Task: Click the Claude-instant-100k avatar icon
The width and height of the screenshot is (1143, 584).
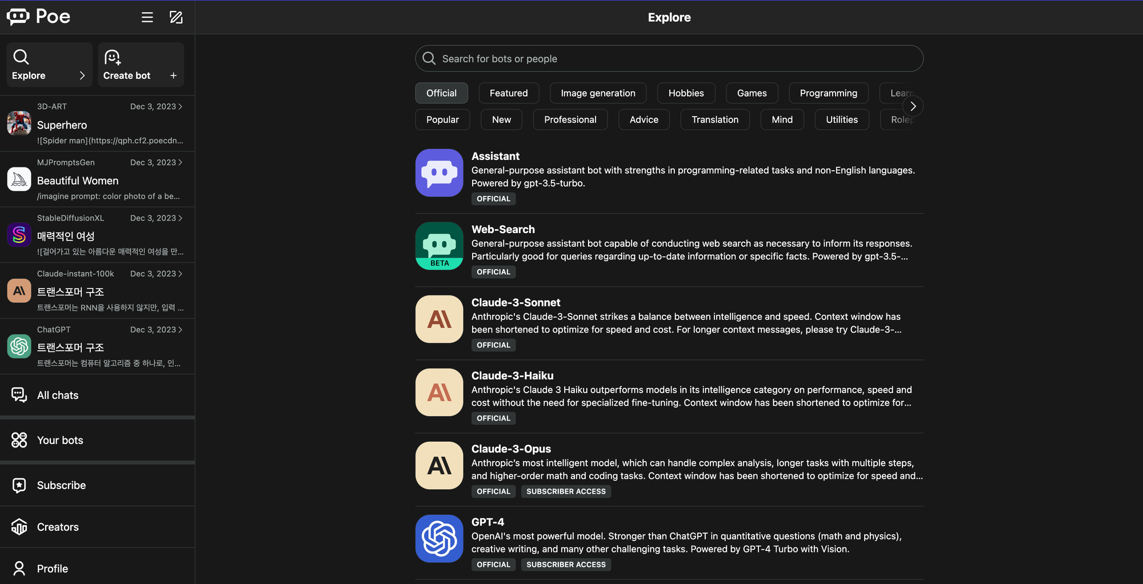Action: pyautogui.click(x=19, y=290)
